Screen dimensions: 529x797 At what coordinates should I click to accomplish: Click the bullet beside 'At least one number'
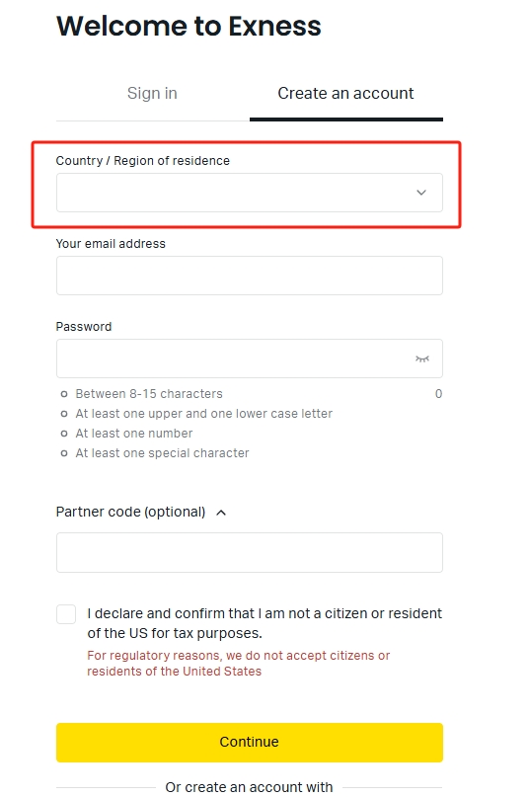64,434
